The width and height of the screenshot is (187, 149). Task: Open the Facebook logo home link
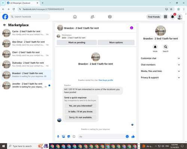[x=5, y=17]
